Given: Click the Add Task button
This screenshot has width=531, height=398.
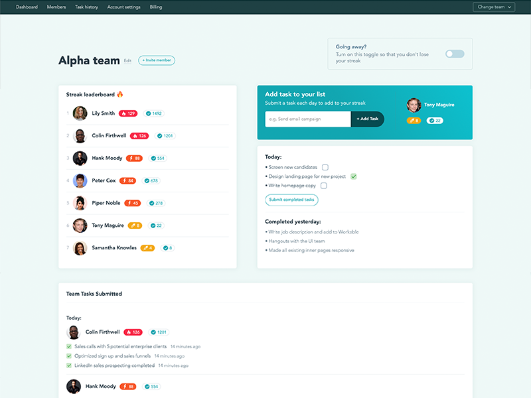Looking at the screenshot, I should (368, 119).
